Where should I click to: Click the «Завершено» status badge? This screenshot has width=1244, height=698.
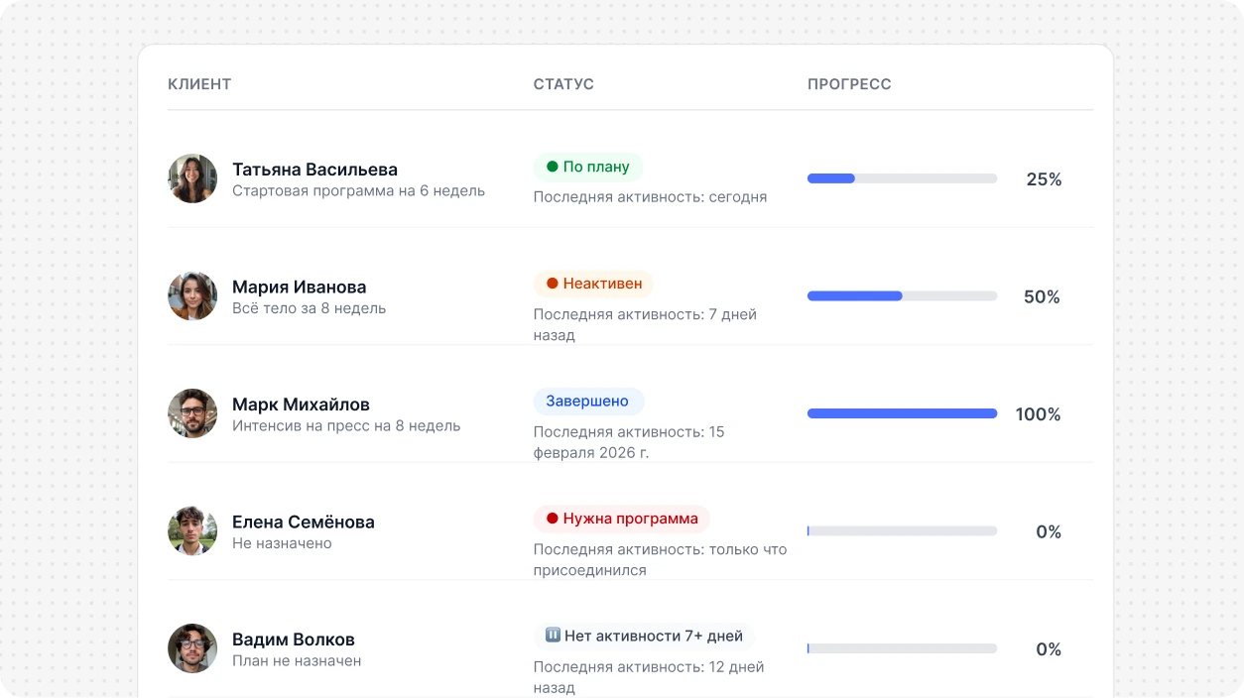pyautogui.click(x=589, y=402)
